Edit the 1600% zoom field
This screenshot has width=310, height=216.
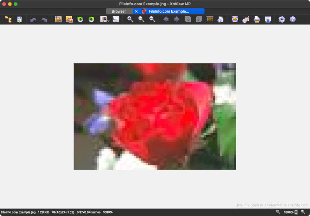pyautogui.click(x=289, y=212)
